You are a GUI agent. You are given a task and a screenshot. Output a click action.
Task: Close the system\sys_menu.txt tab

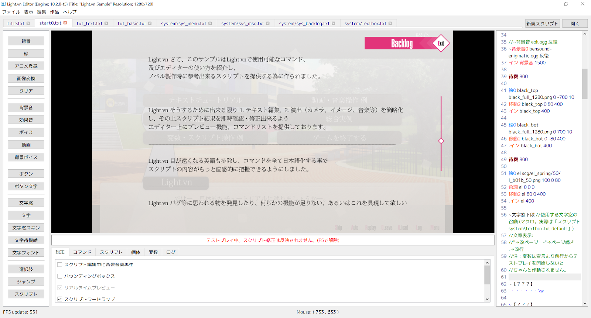[x=210, y=23]
